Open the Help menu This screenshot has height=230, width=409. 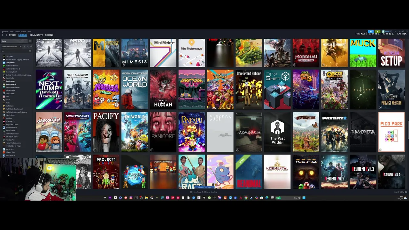(29, 32)
